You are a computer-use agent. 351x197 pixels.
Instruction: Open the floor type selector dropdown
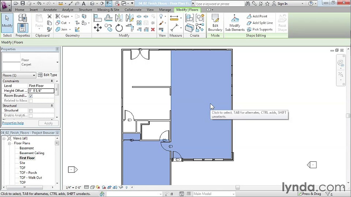click(57, 62)
